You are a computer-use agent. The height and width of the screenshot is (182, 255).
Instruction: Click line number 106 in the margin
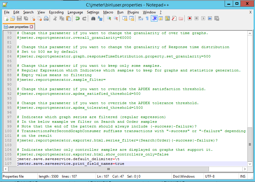pyautogui.click(x=8, y=159)
